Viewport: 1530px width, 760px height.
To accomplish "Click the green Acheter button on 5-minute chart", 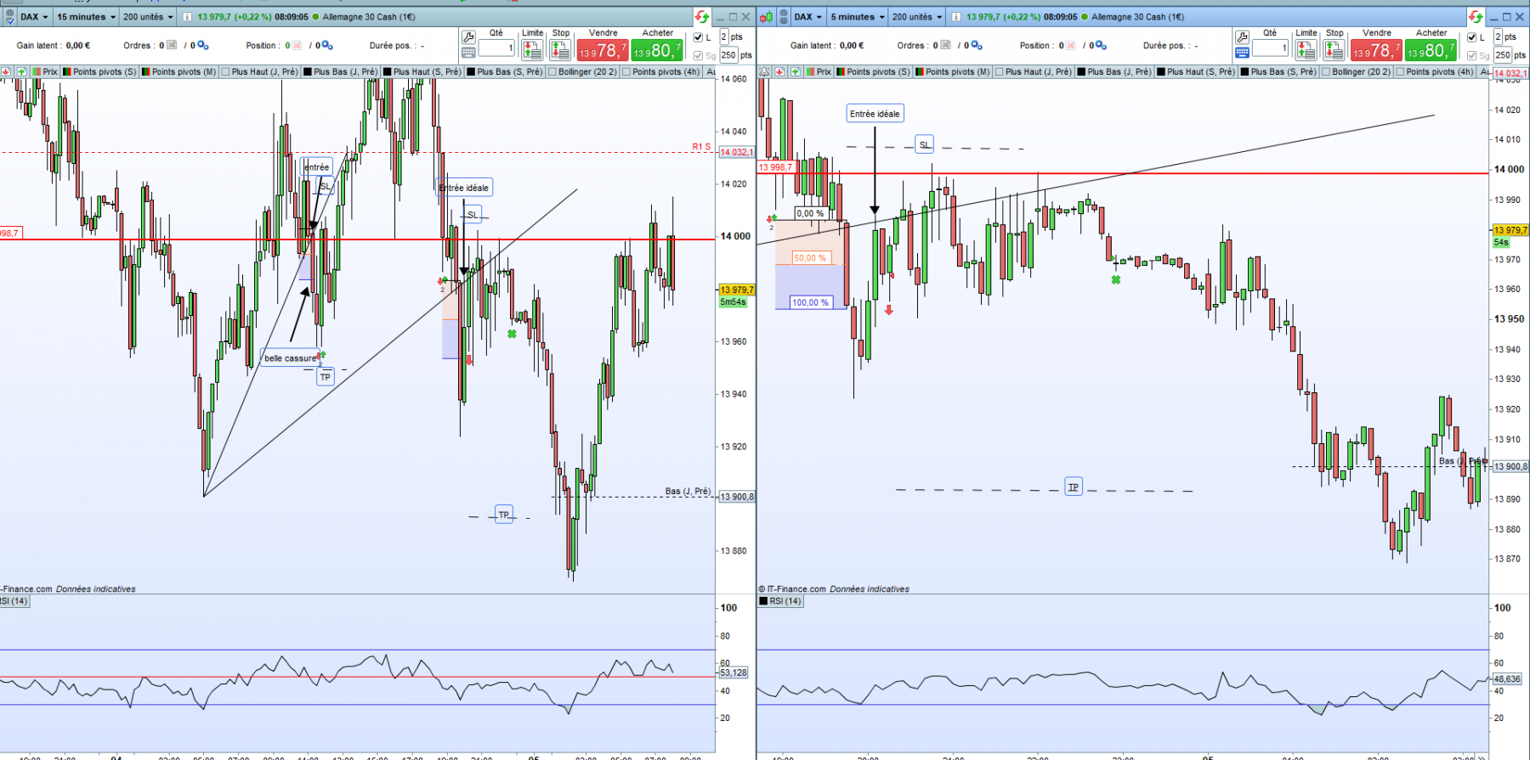I will pyautogui.click(x=1431, y=51).
